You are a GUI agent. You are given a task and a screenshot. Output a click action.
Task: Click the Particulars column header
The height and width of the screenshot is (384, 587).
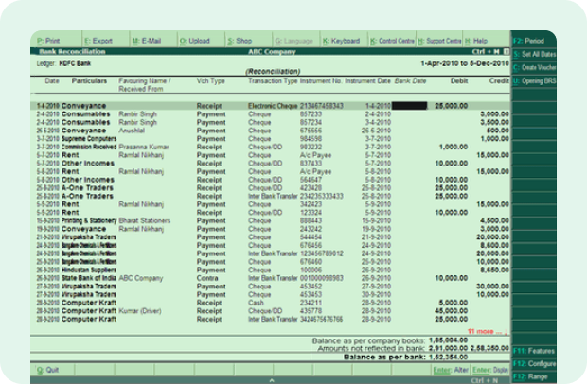(89, 80)
